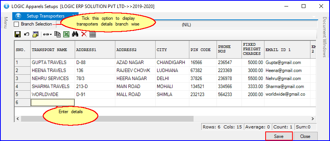330x141 pixels.
Task: Click the Gupta@gmail.com email cell
Action: click(287, 62)
